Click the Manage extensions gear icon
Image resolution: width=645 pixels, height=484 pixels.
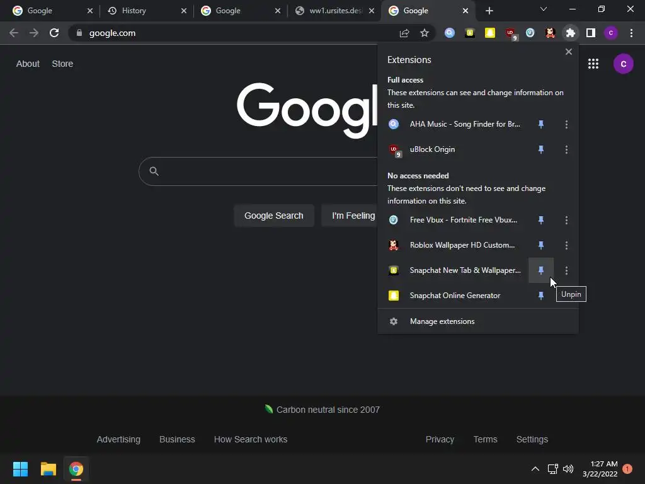394,321
